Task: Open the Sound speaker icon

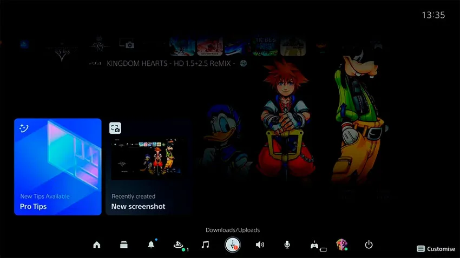Action: click(260, 245)
